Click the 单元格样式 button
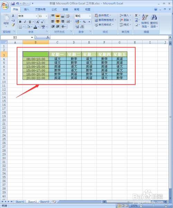 (104, 25)
